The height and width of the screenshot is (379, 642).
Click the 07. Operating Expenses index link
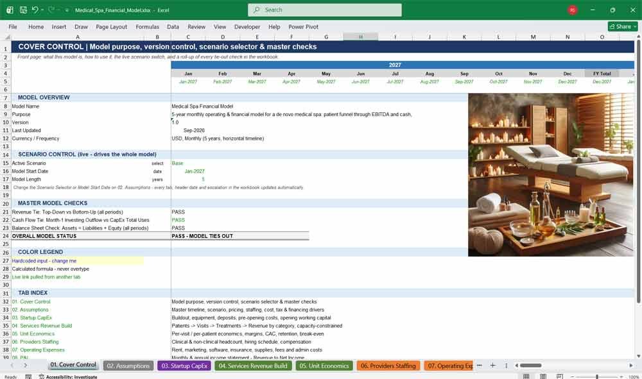(38, 350)
